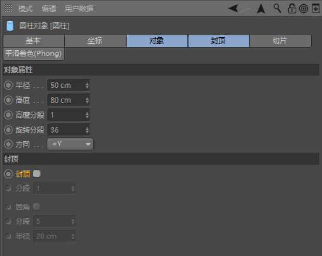
Task: Click the 对象属性 section header
Action: [x=161, y=69]
